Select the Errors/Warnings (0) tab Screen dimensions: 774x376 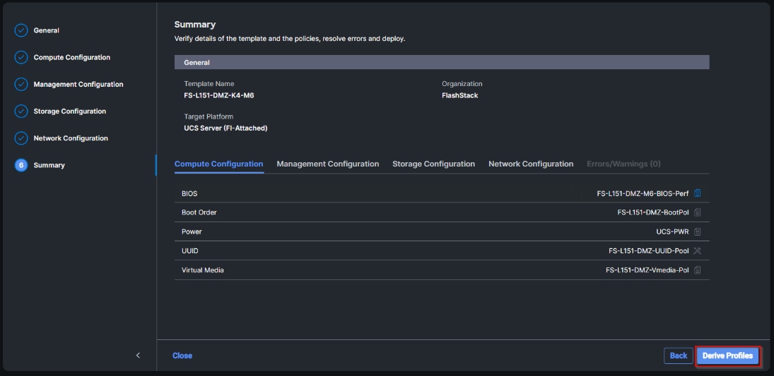623,164
